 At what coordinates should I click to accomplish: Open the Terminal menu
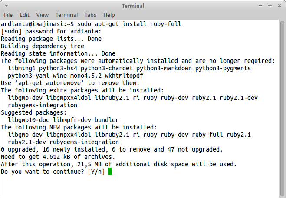66,15
